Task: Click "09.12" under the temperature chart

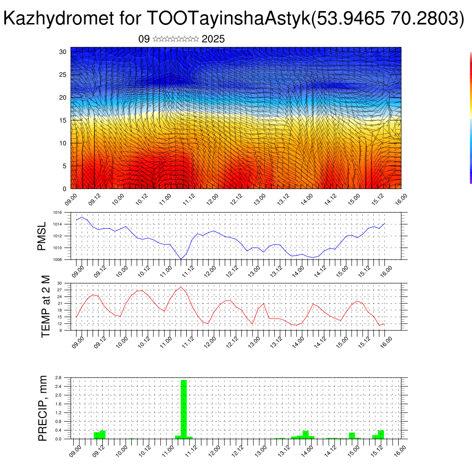Action: tap(100, 342)
